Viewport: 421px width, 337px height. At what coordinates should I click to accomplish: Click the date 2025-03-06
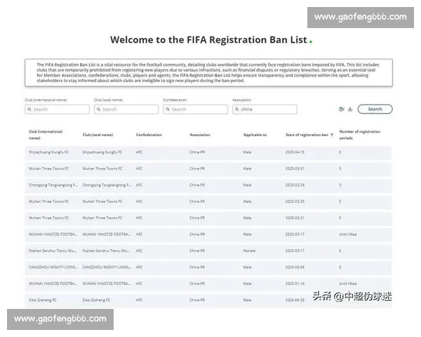pos(295,267)
